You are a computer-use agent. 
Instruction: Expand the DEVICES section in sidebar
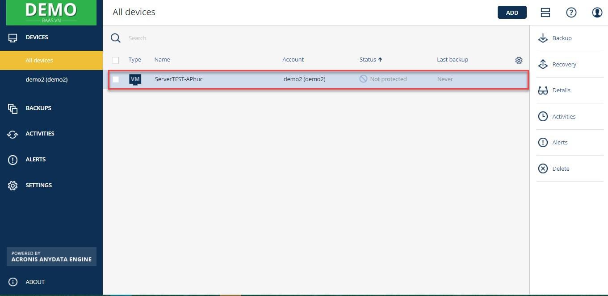[37, 37]
